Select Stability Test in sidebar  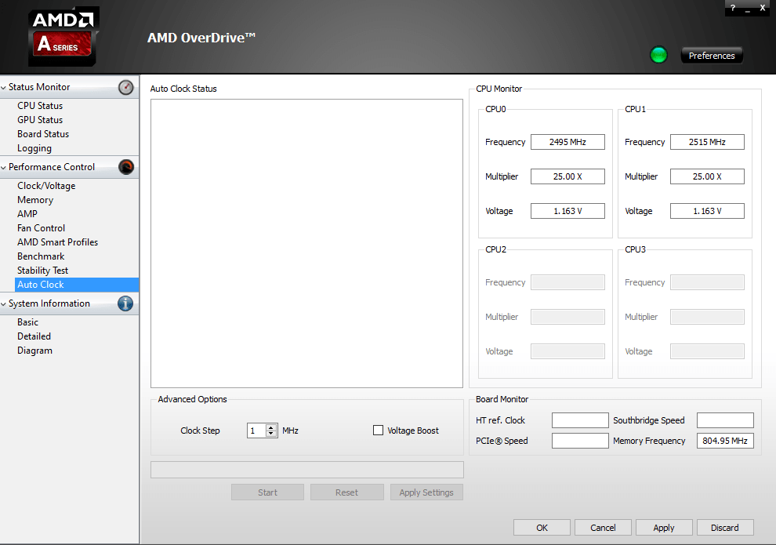coord(42,271)
